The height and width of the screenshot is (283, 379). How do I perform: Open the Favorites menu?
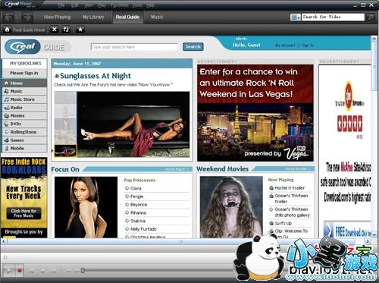point(120,5)
